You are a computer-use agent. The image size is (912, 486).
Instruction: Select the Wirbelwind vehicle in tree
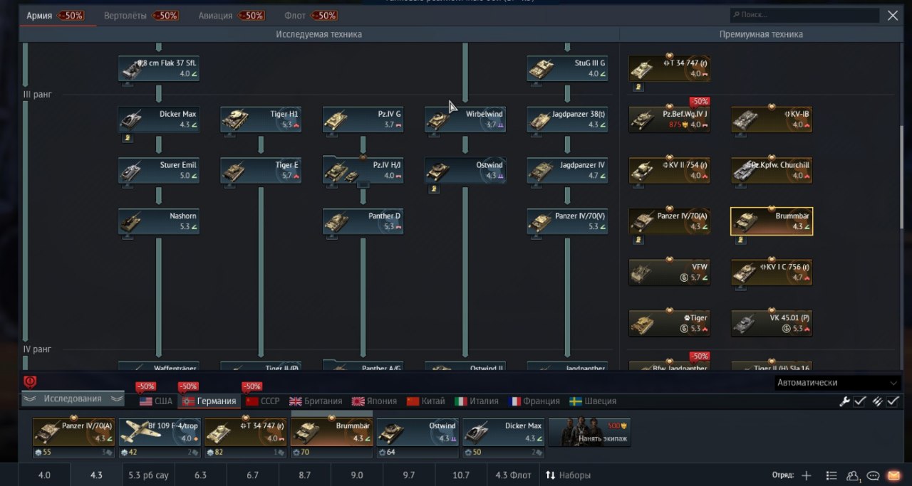(x=465, y=120)
